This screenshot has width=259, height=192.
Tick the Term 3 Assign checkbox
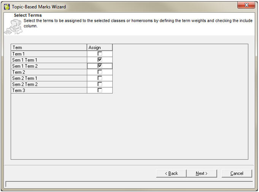(x=100, y=90)
